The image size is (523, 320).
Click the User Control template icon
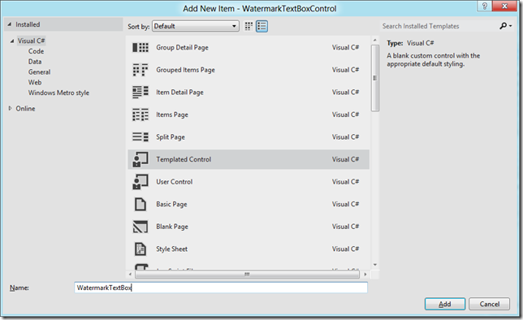[140, 181]
